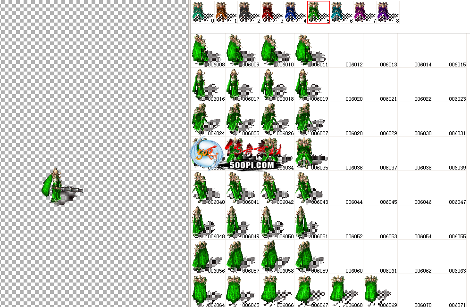This screenshot has height=307, width=470.
Task: Open sprite frame 006058
Action: tap(277, 257)
